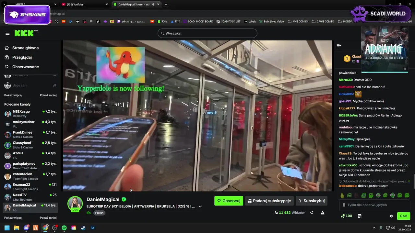Open SCADI MOOD BOARD bookmark
The width and height of the screenshot is (415, 233).
click(198, 22)
